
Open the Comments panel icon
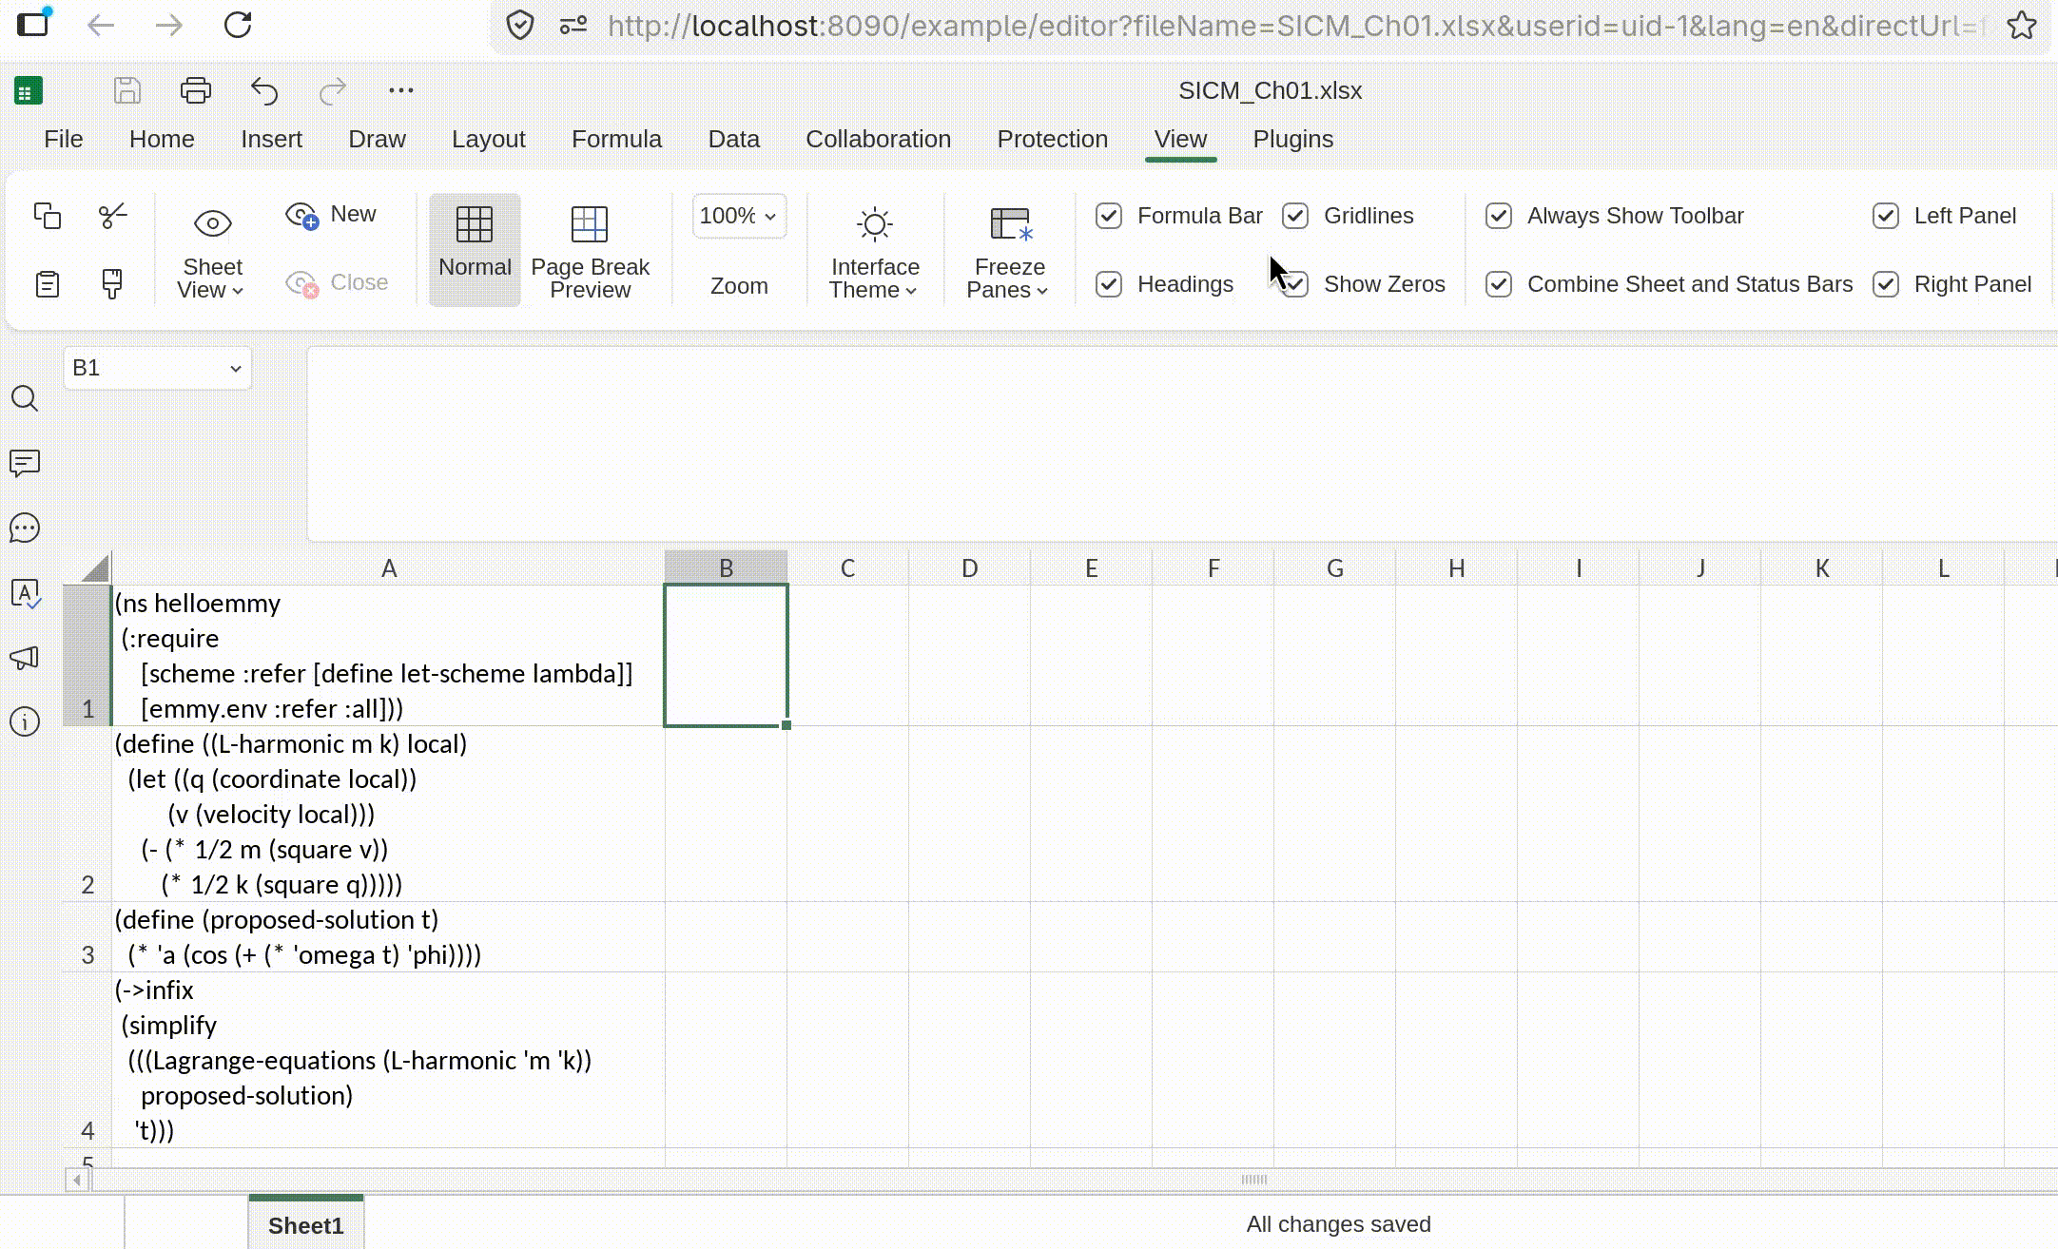(25, 463)
